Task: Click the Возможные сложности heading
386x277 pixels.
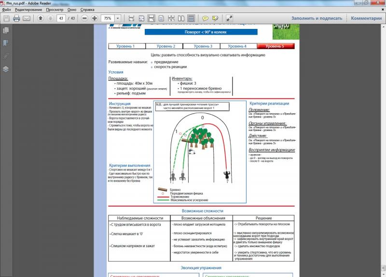Action: pyautogui.click(x=202, y=211)
